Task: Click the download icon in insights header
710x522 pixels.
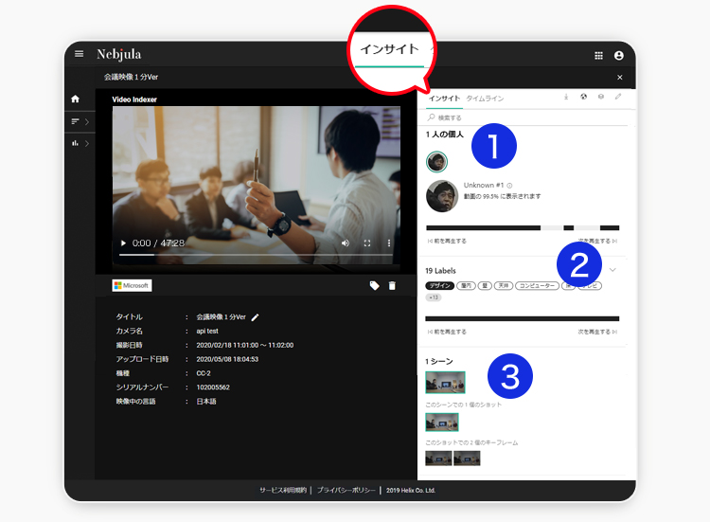Action: (x=566, y=97)
